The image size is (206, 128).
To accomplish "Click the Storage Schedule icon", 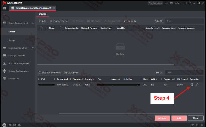I will click(4, 55).
